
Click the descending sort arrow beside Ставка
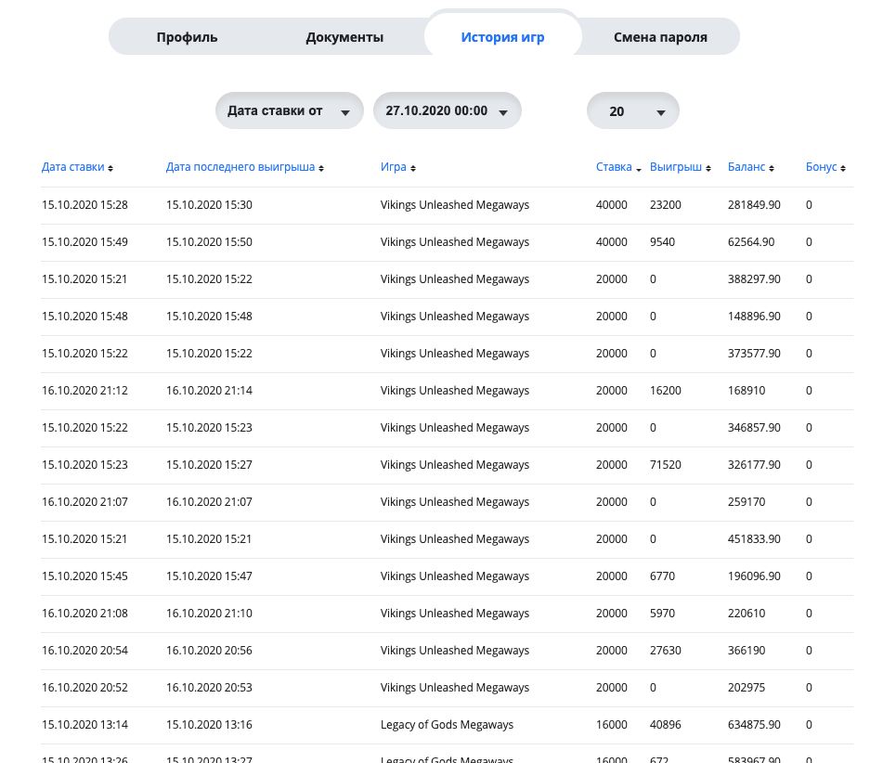coord(639,170)
